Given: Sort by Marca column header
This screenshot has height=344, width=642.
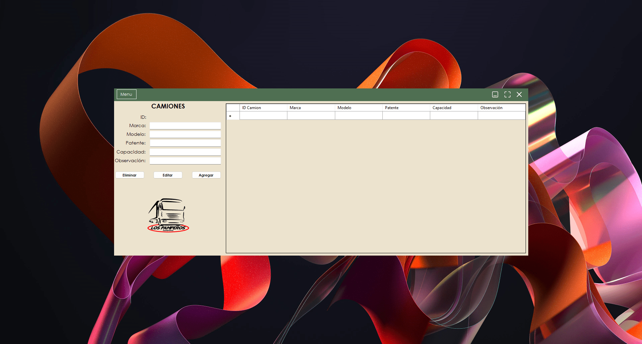Looking at the screenshot, I should pyautogui.click(x=311, y=108).
